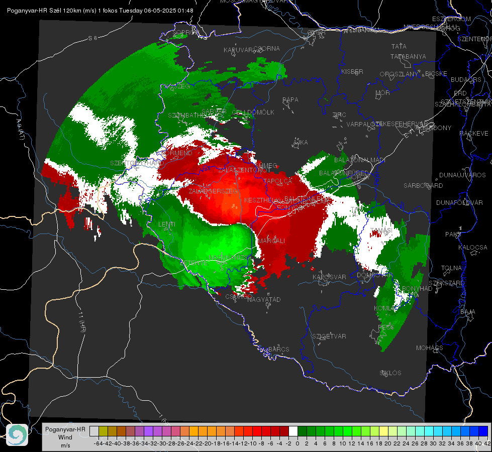Click the ZIRC city label
492x452 pixels.
(x=339, y=115)
